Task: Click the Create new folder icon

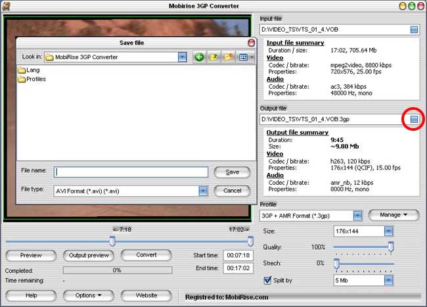Action: [x=228, y=57]
